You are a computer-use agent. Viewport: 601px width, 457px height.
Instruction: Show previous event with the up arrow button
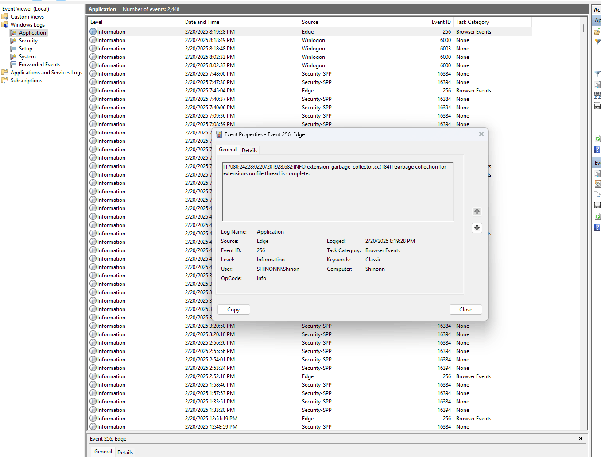477,211
